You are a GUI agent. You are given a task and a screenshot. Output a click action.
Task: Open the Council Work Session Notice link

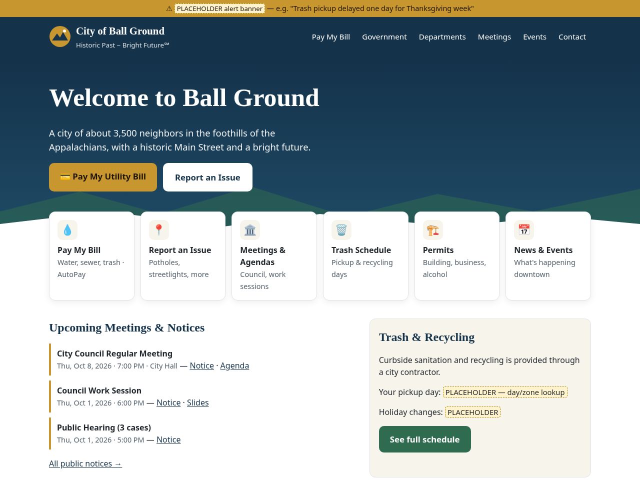point(168,402)
